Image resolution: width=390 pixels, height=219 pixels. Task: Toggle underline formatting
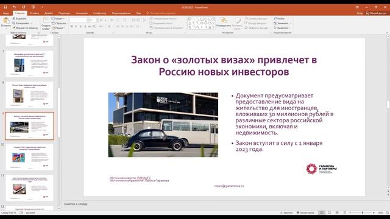pyautogui.click(x=80, y=26)
